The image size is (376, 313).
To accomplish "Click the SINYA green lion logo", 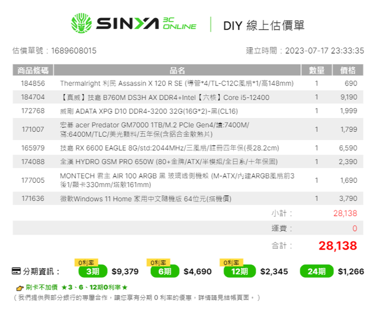I will (81, 23).
